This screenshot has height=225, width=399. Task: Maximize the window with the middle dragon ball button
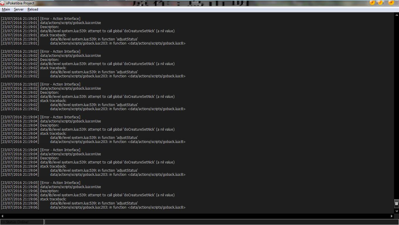coord(380,3)
